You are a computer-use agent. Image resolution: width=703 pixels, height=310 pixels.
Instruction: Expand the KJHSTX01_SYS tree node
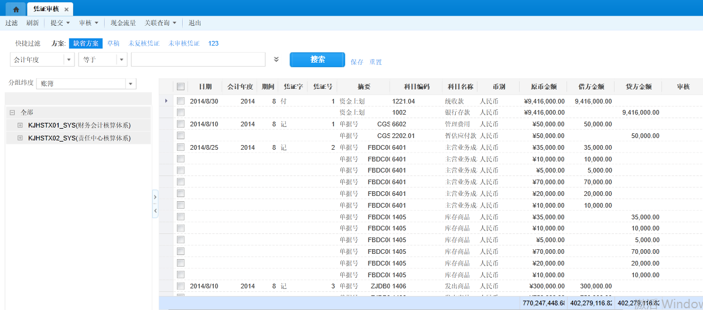pos(20,125)
